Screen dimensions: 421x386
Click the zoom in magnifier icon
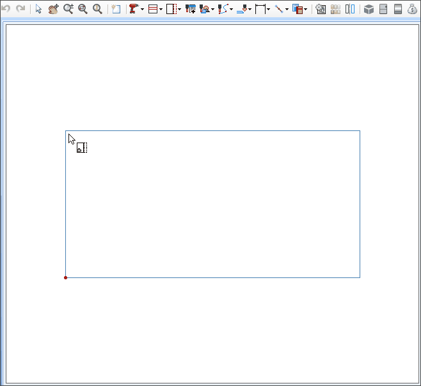[68, 9]
